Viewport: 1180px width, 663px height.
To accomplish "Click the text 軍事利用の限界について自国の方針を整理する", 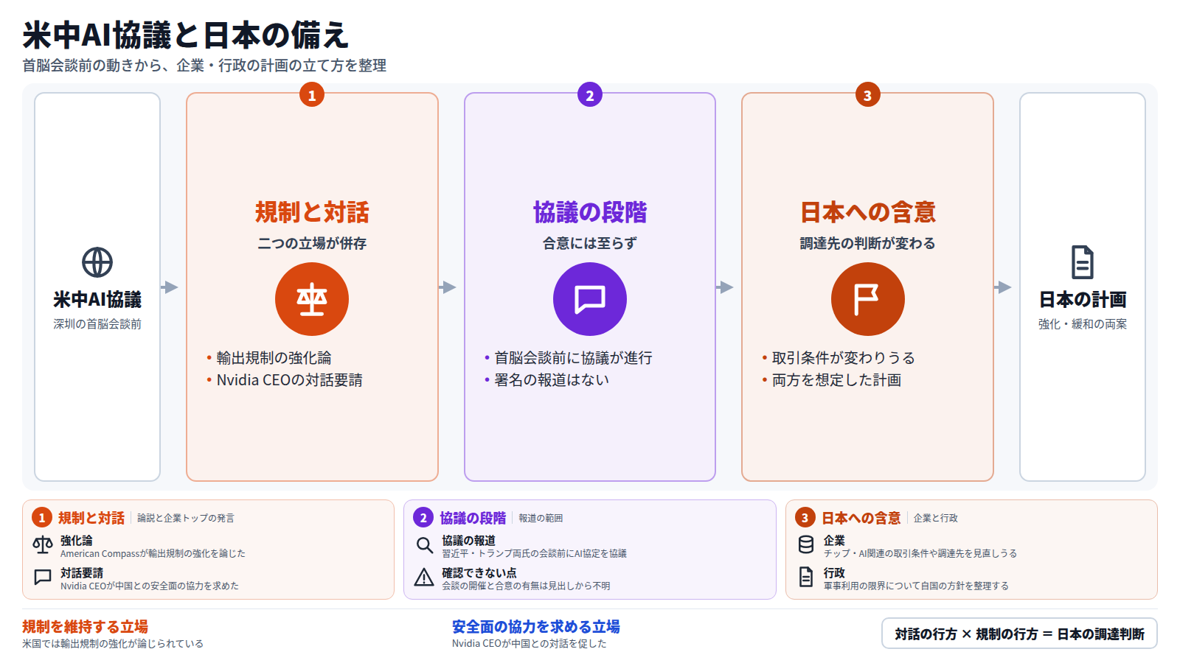I will tap(916, 586).
